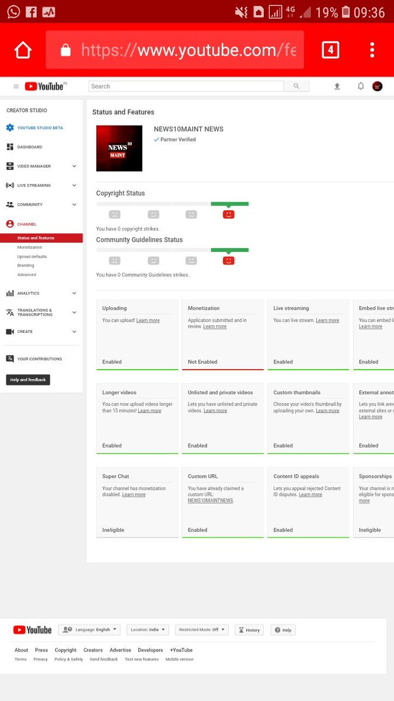Tap the Facebook notification icon in status bar
394x701 pixels.
[31, 11]
